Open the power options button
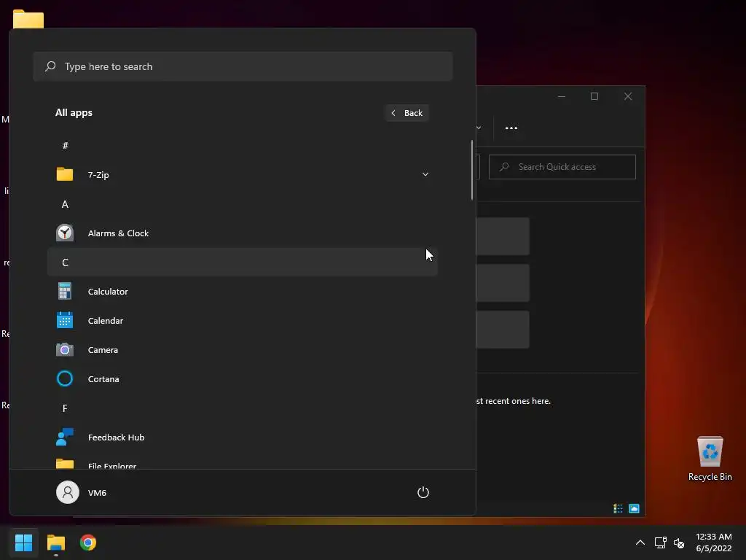746x560 pixels. [423, 492]
